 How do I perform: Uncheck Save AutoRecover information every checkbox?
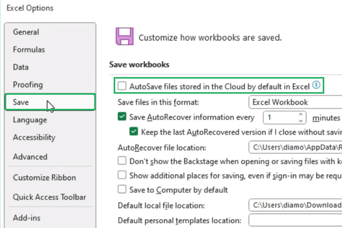coord(122,118)
